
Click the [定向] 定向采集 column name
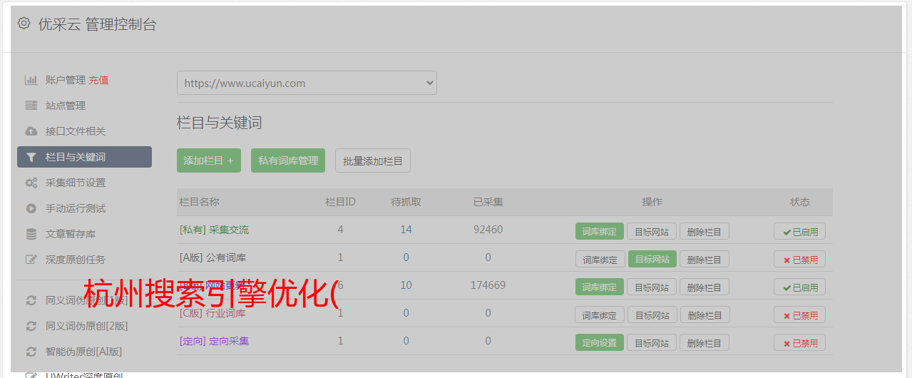coord(214,341)
